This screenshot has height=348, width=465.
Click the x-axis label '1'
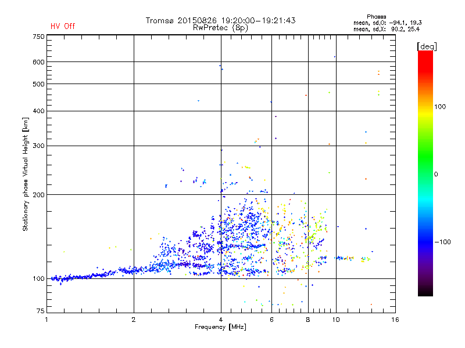point(46,320)
